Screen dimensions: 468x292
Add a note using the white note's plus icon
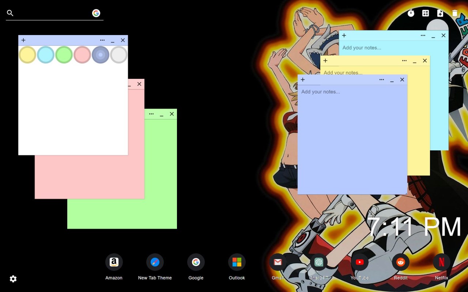point(23,40)
